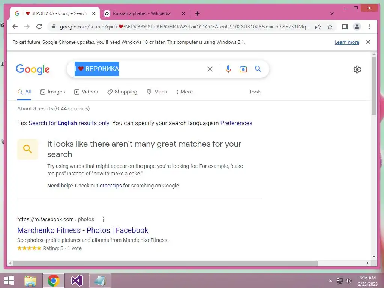Click the About 8 results text
384x288 pixels.
tap(53, 108)
